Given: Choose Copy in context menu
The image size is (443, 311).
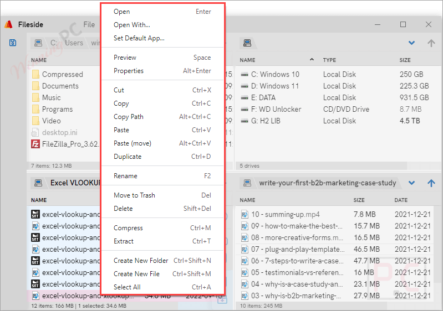Looking at the screenshot, I should (x=162, y=103).
